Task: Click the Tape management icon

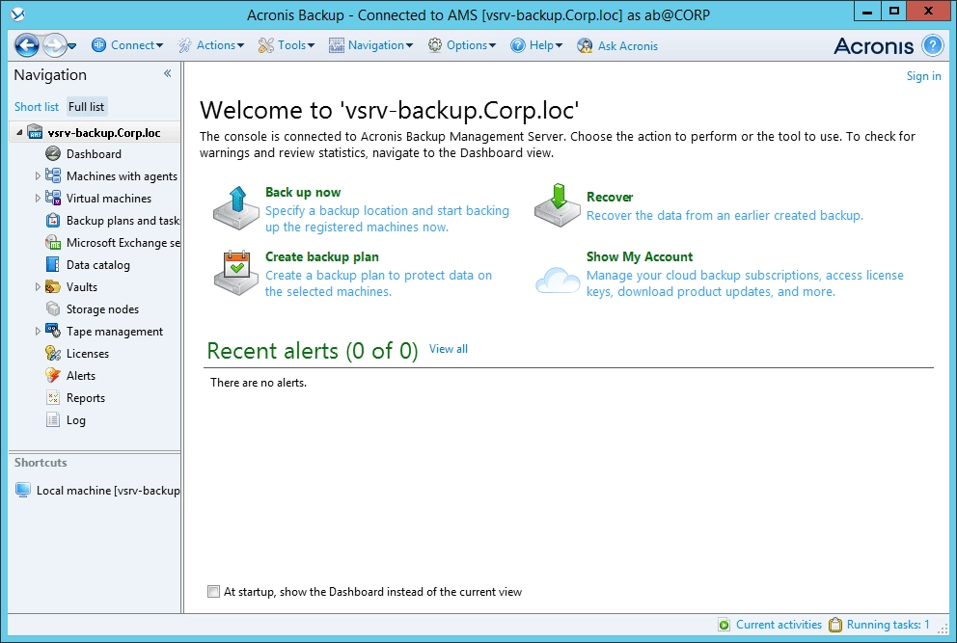Action: [x=53, y=332]
